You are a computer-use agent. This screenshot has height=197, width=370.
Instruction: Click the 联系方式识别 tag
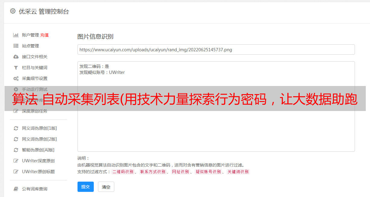pos(153,172)
